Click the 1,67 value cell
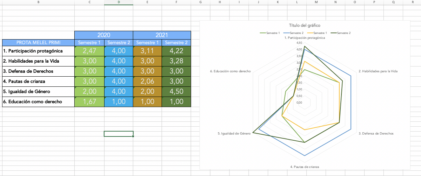This screenshot has width=421, height=176. 89,102
